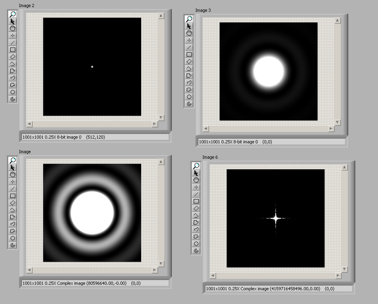Choose the Line tool in Image 3 palette
The height and width of the screenshot is (304, 378).
(x=189, y=47)
